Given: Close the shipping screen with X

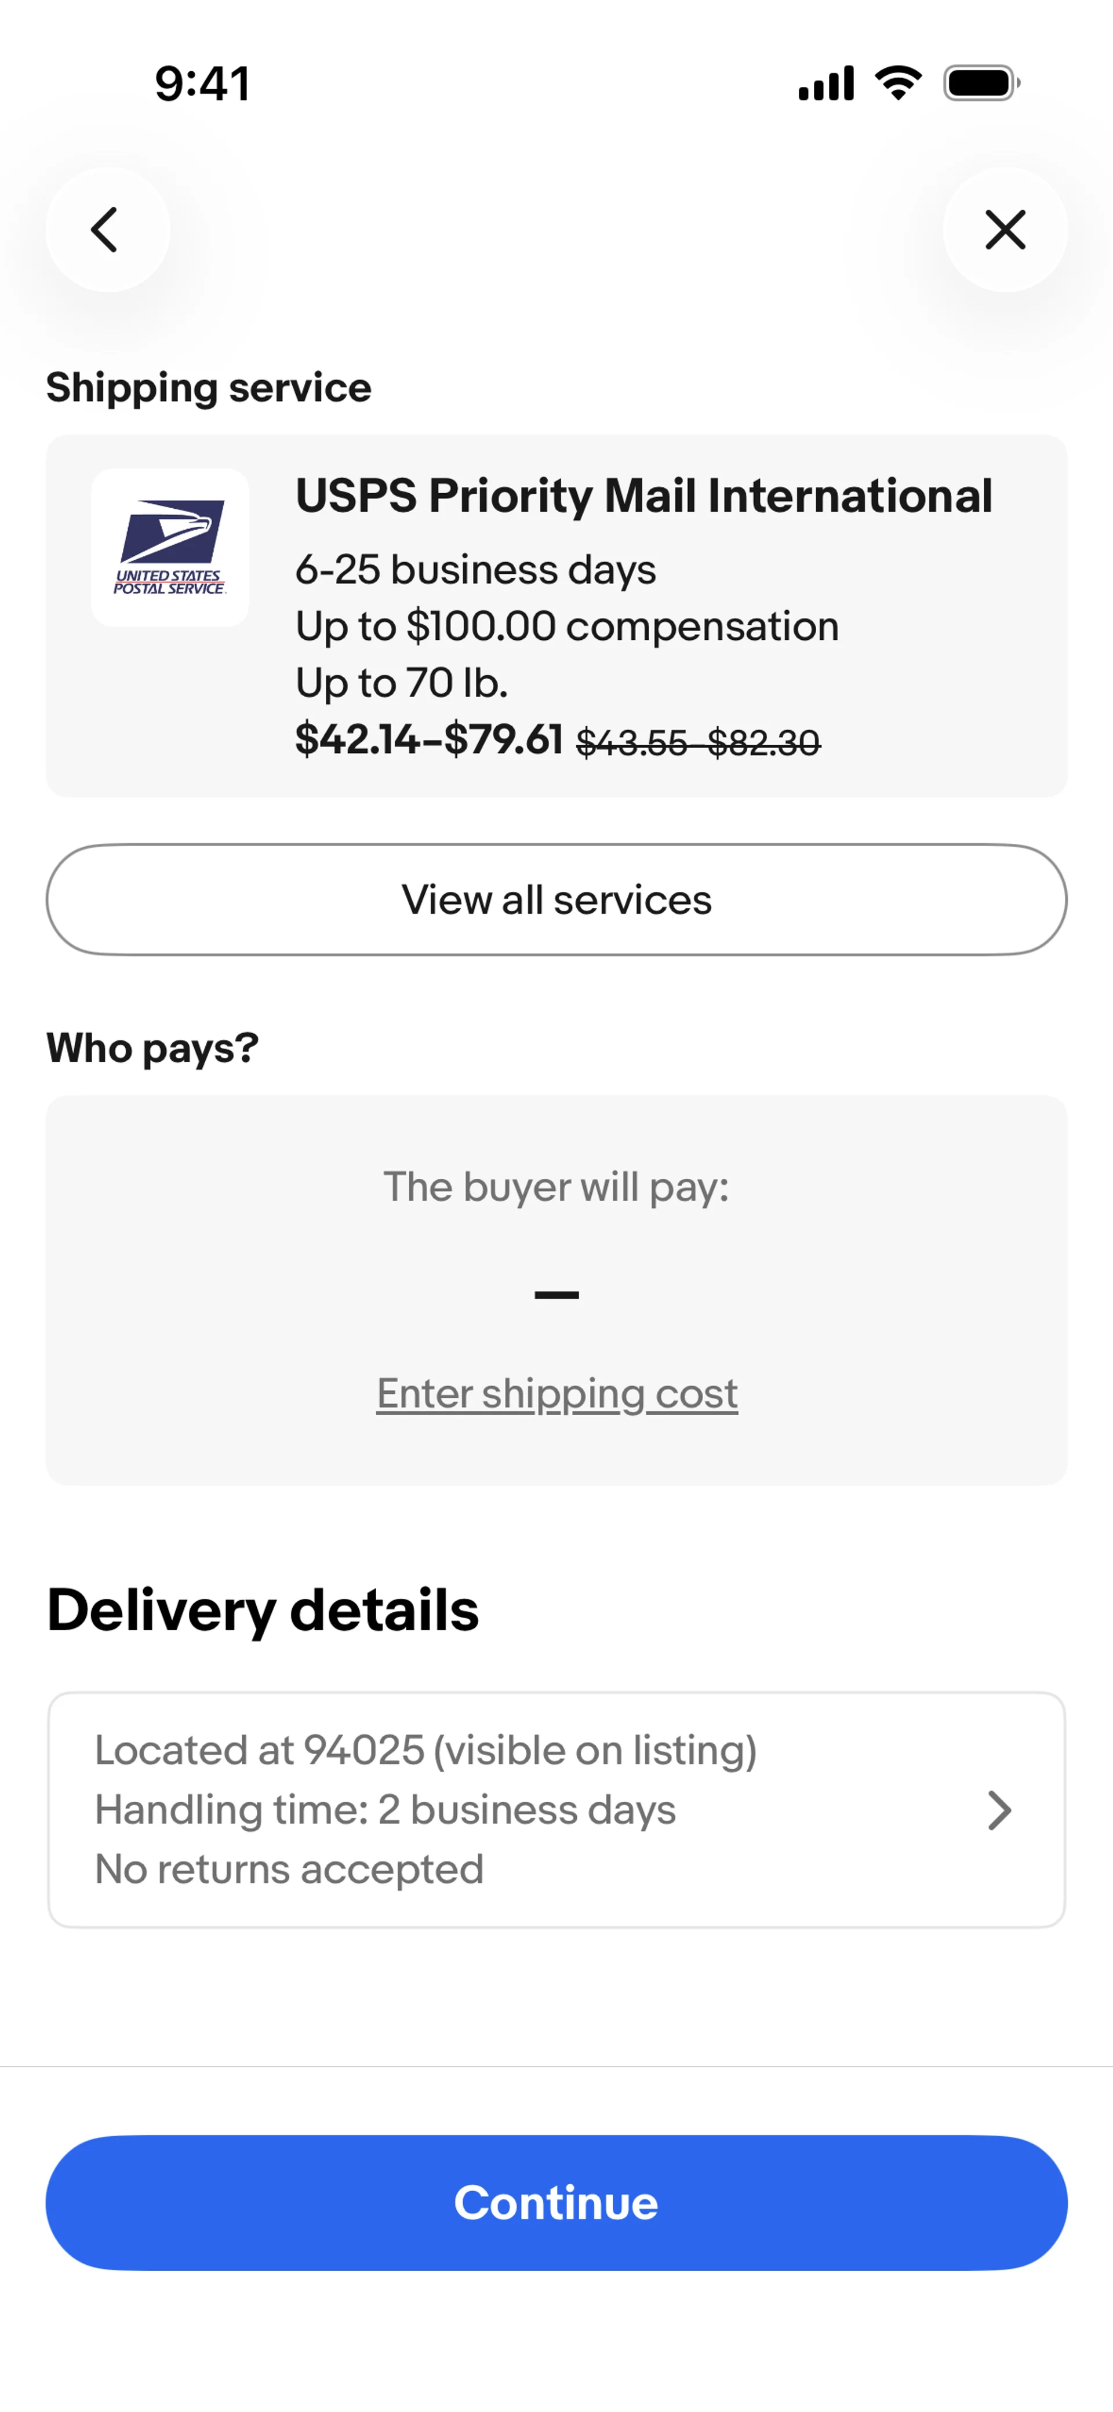Looking at the screenshot, I should point(1005,229).
